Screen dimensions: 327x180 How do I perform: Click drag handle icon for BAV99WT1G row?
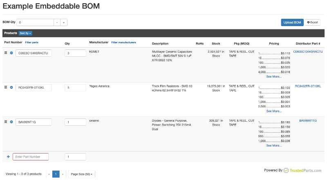pos(6,122)
